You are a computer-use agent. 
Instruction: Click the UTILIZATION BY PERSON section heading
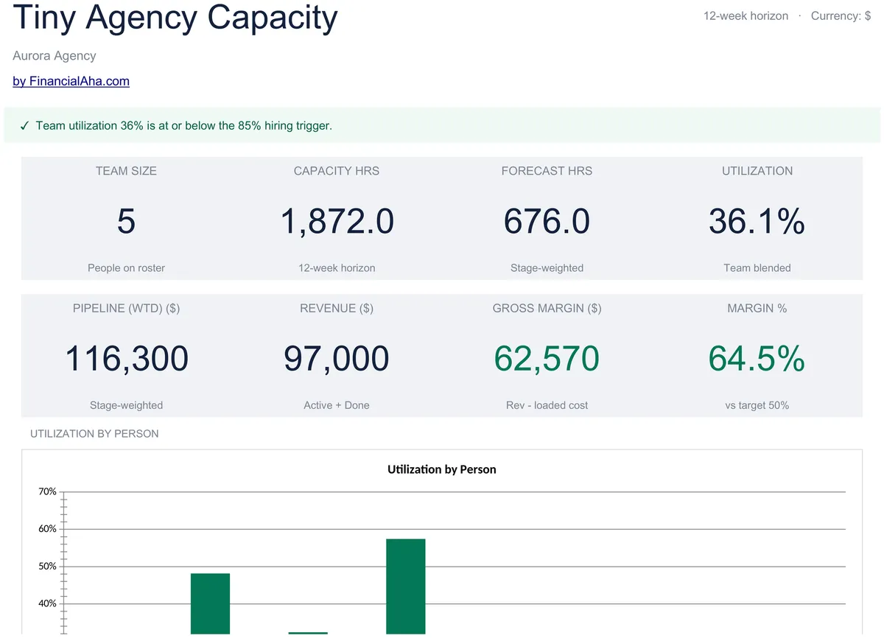coord(94,434)
